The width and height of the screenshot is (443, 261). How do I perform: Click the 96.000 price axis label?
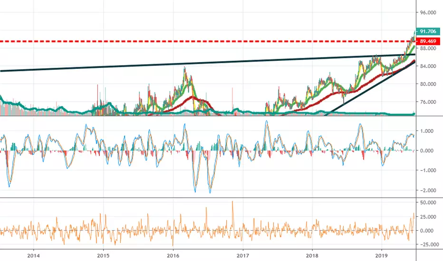tap(428, 12)
